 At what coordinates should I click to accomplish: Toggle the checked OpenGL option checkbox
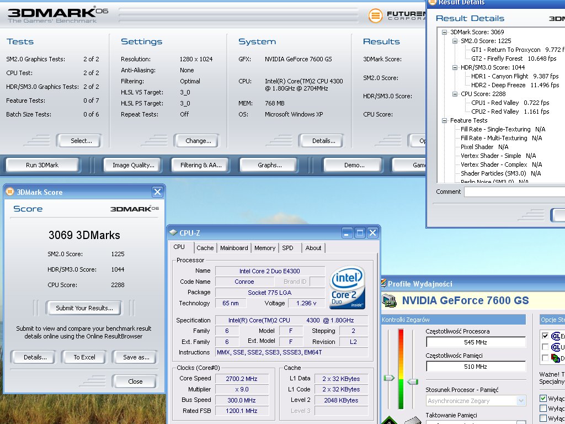(545, 336)
